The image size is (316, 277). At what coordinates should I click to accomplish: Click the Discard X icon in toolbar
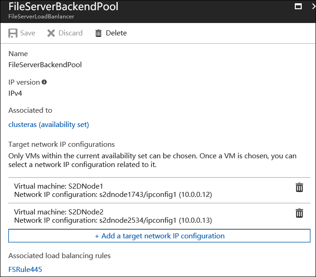point(51,33)
